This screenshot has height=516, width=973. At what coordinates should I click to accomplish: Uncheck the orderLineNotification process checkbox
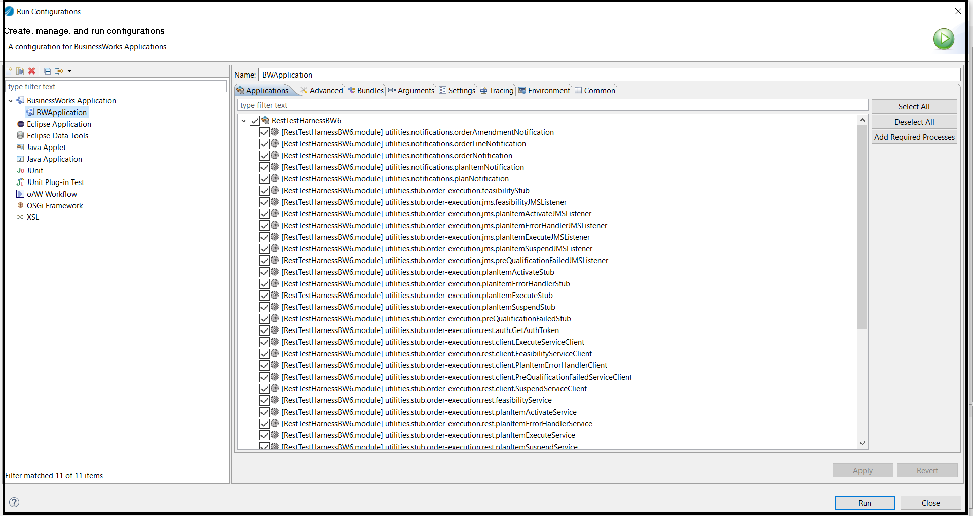(x=264, y=144)
